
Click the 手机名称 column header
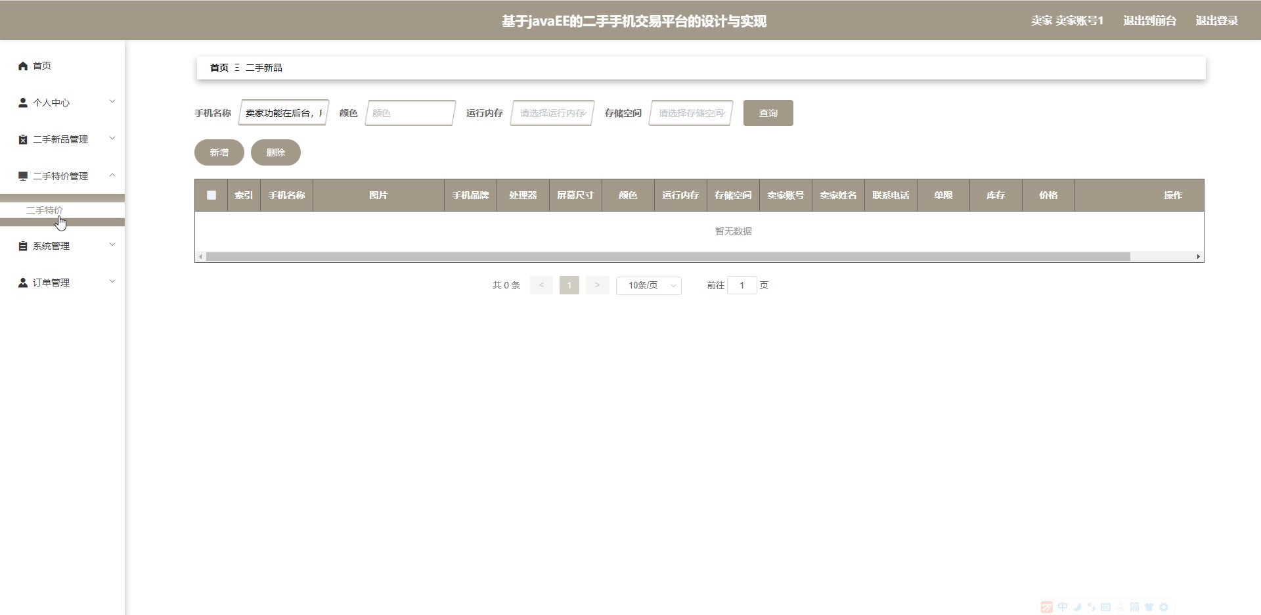[286, 195]
